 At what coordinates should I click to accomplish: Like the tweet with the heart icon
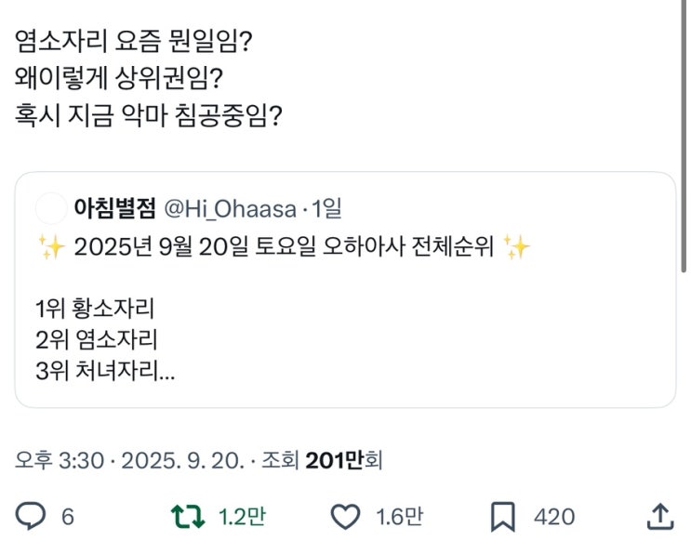346,516
